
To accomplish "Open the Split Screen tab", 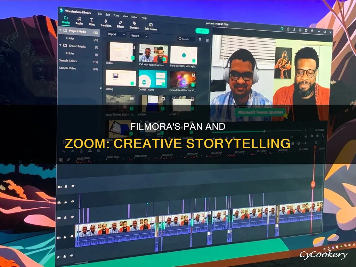I will click(x=151, y=27).
